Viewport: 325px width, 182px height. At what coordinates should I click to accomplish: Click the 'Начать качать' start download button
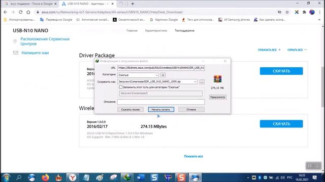tap(161, 110)
